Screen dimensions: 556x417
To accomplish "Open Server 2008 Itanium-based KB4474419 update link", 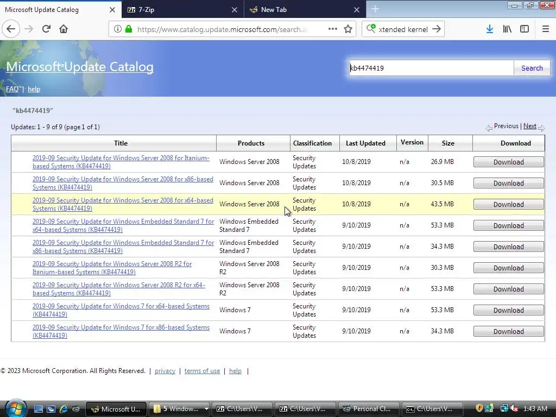I will [x=121, y=162].
